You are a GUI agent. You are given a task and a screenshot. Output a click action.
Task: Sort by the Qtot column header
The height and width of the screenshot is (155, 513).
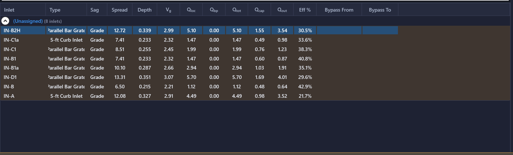pyautogui.click(x=236, y=10)
